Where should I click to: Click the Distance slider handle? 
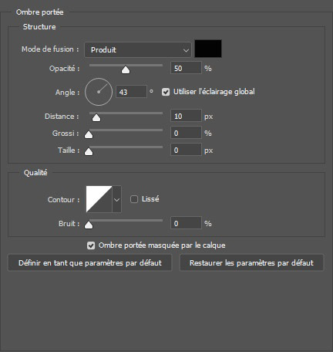tap(96, 118)
